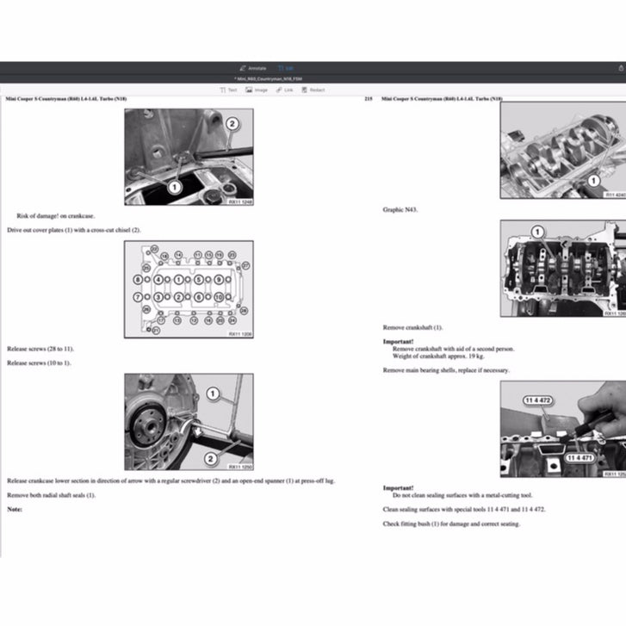Choose the Text editing tool
Viewport: 626px width, 626px height.
pos(229,90)
